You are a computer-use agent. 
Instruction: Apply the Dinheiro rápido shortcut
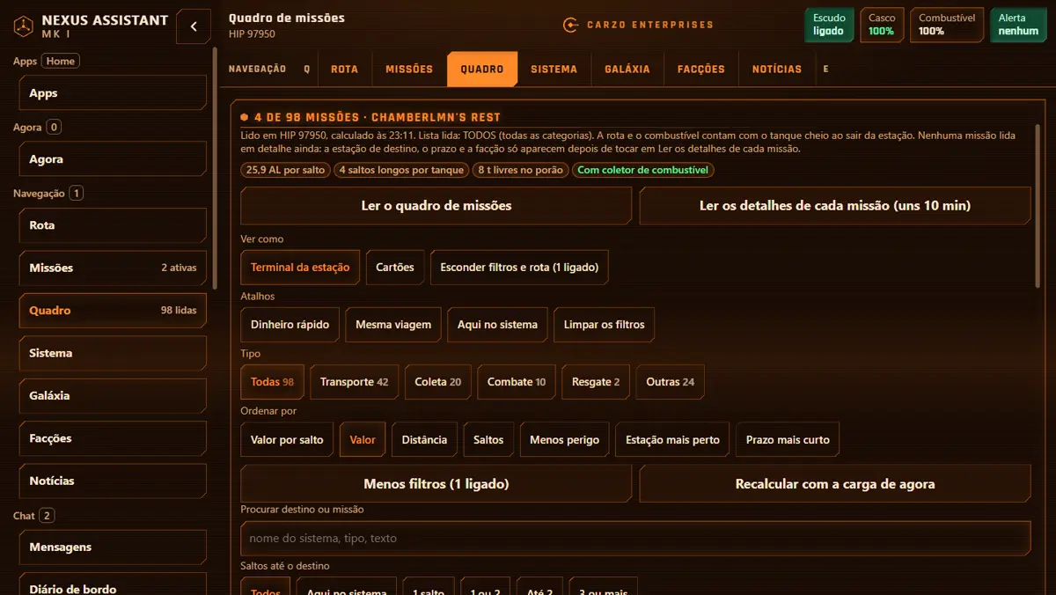tap(290, 325)
